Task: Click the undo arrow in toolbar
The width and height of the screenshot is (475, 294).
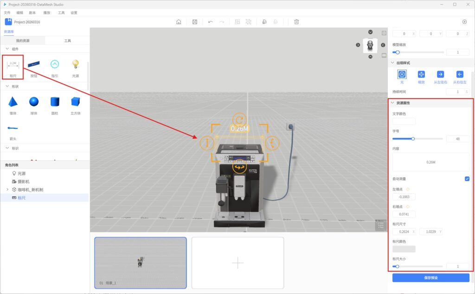Action: point(211,22)
